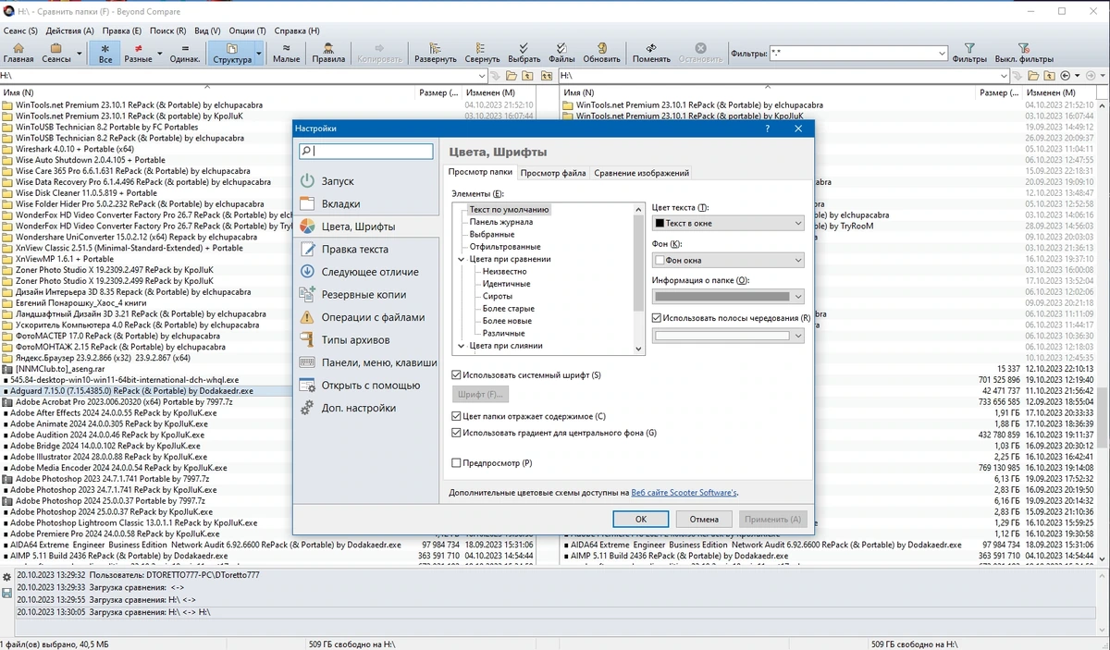
Task: Toggle Использовать системный шрифт checkbox
Action: (x=456, y=374)
